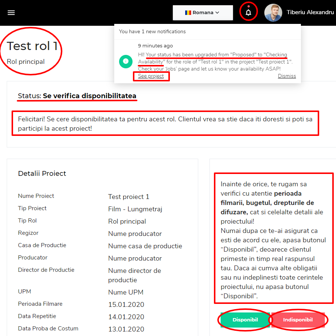Dismiss the status upgrade notification
336x336 pixels.
coord(287,76)
